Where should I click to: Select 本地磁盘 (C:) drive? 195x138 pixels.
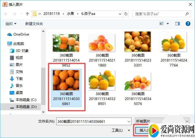click(x=26, y=100)
